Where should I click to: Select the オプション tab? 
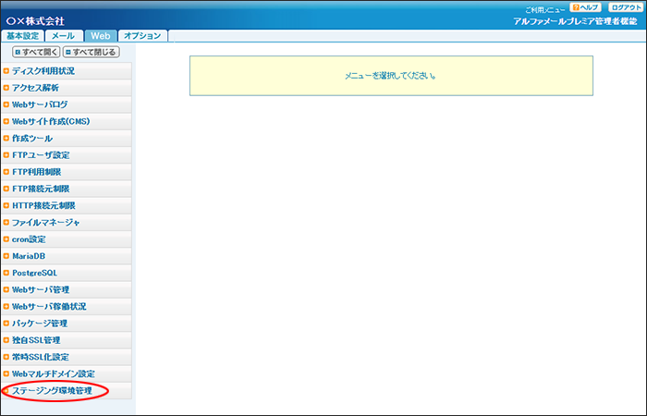[141, 36]
